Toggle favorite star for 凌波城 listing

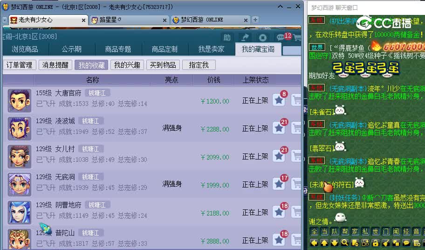click(279, 128)
